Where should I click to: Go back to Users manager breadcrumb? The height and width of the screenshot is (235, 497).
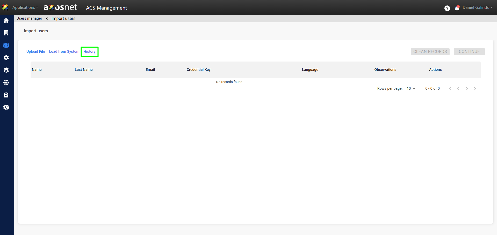(x=29, y=18)
